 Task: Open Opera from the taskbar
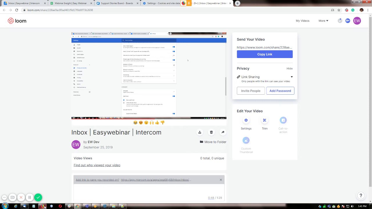(x=60, y=206)
